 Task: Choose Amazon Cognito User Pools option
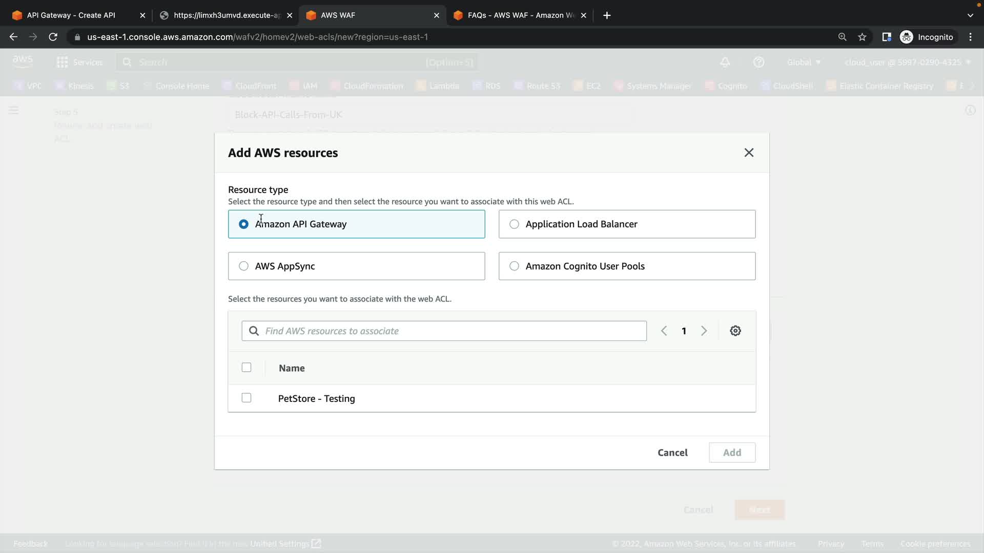pos(514,266)
